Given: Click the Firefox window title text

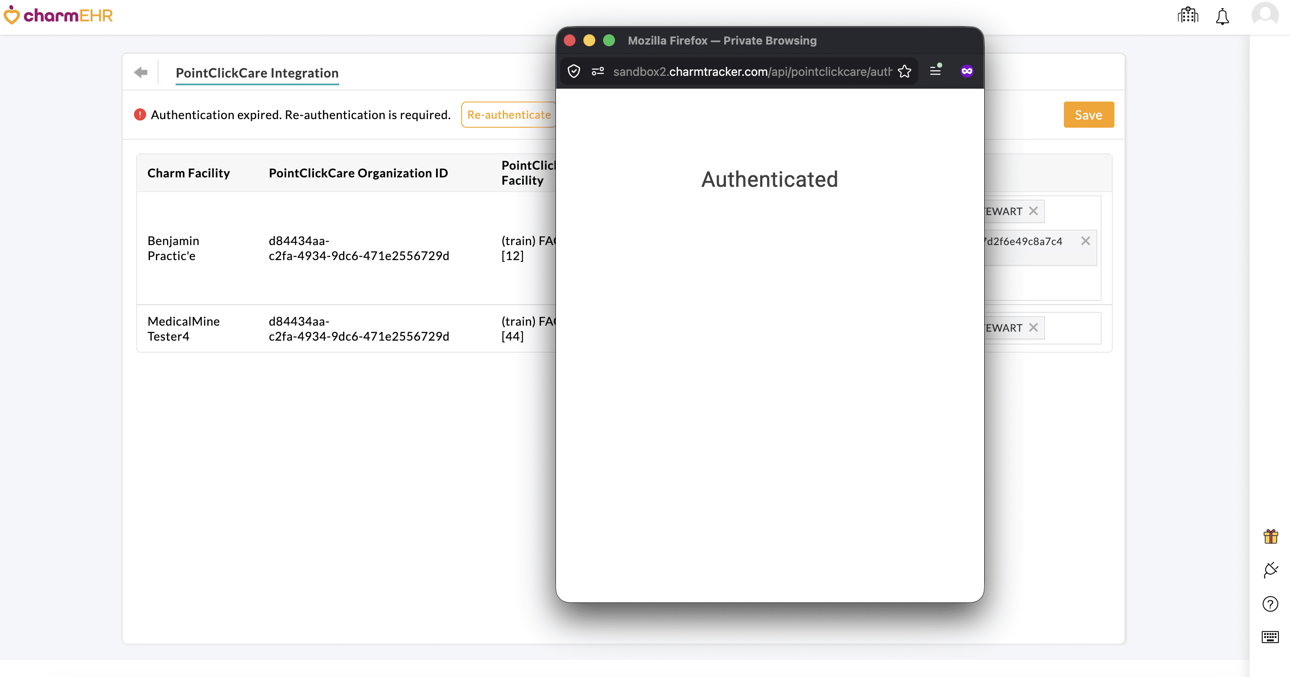Looking at the screenshot, I should [x=722, y=41].
